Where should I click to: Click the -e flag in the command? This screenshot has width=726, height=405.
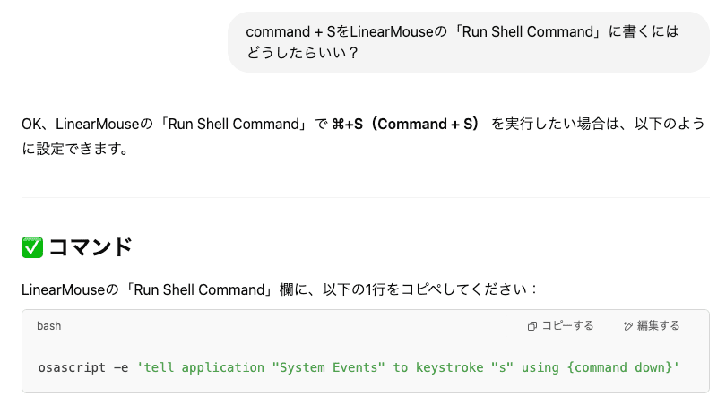coord(121,367)
